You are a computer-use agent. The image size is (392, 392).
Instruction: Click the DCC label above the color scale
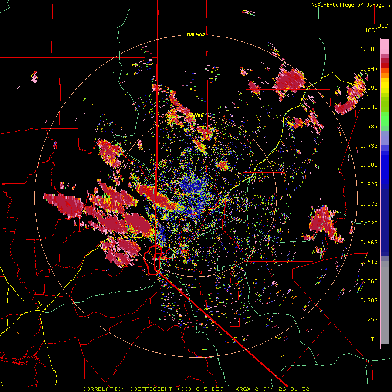pos(382,26)
